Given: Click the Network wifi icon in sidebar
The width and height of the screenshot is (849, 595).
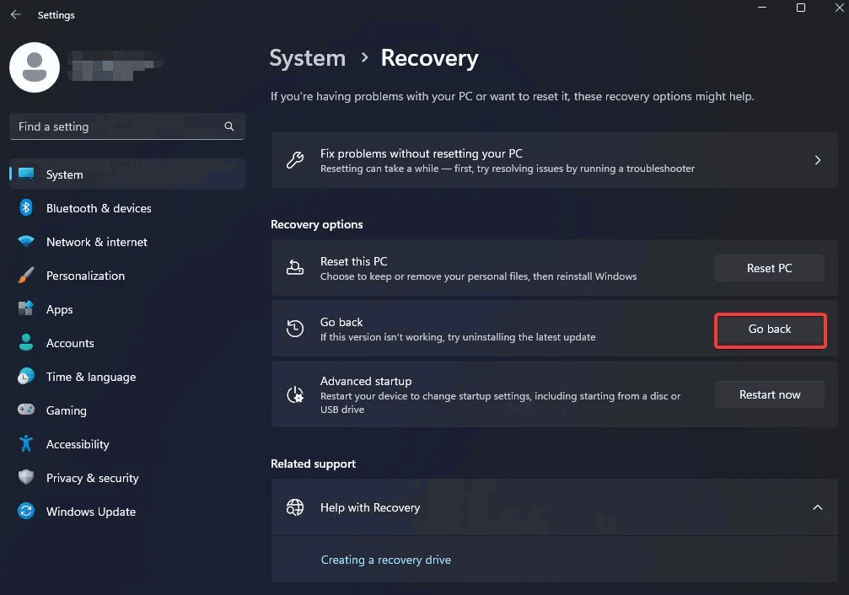Looking at the screenshot, I should point(26,241).
